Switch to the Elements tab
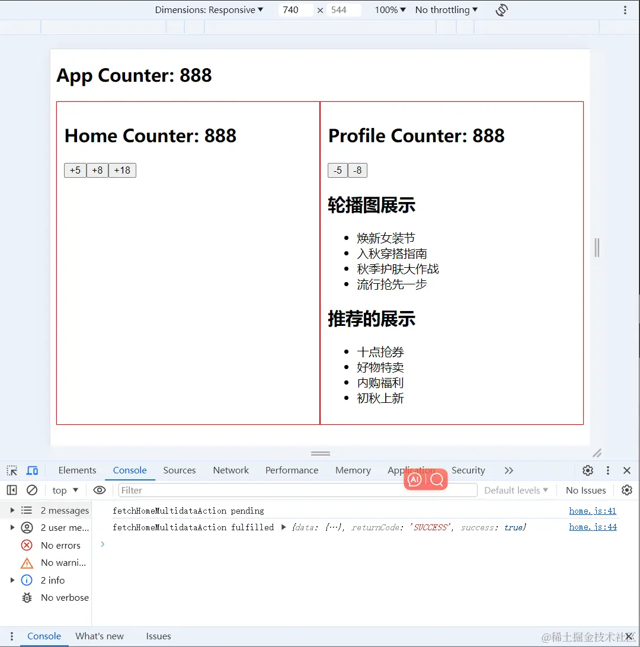Image resolution: width=640 pixels, height=647 pixels. click(x=77, y=470)
